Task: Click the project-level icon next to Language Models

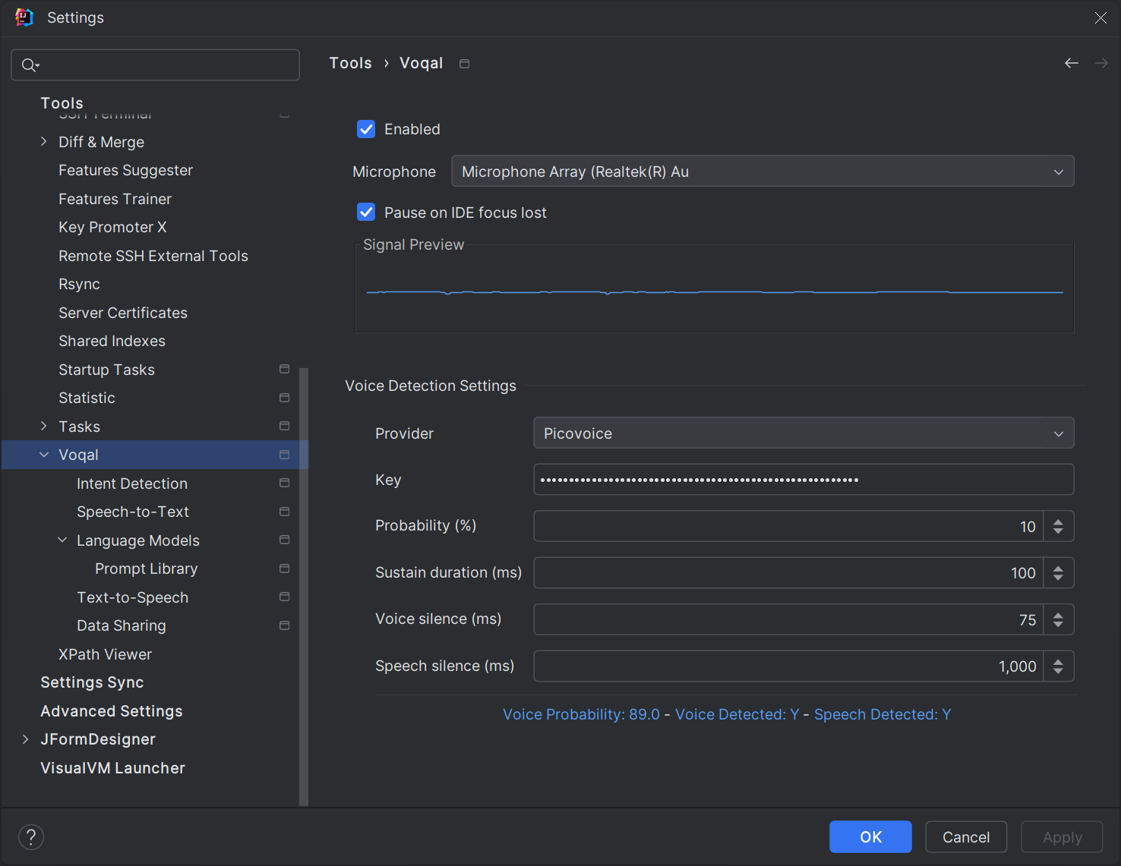Action: [285, 540]
